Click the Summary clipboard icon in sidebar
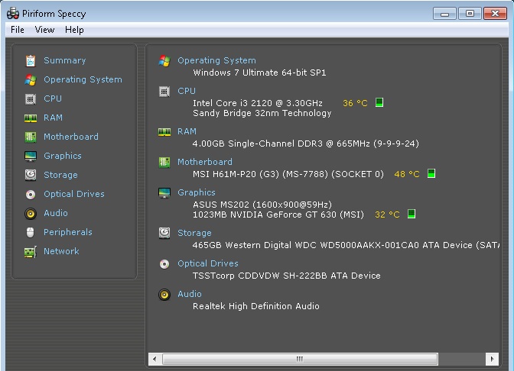 (x=31, y=60)
